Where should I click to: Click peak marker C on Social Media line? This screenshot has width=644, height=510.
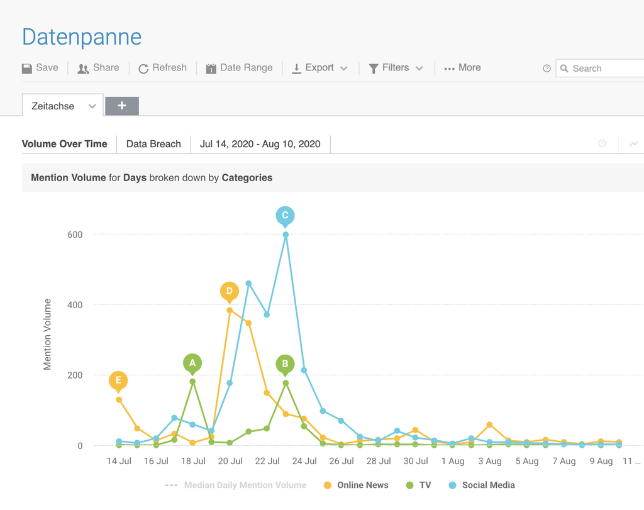tap(285, 216)
